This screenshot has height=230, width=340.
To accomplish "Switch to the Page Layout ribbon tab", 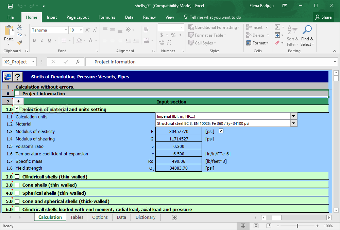I will tap(78, 17).
